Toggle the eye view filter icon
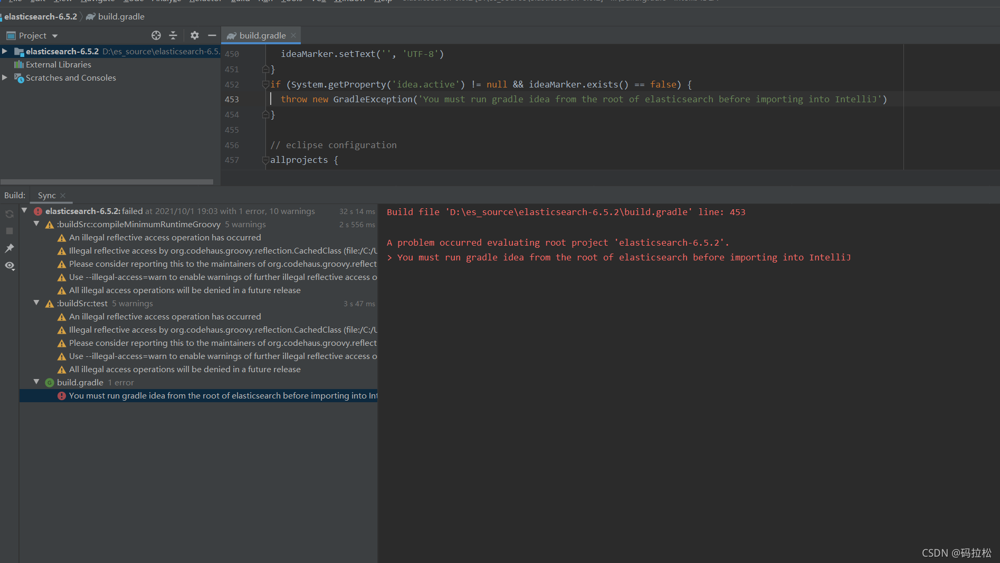Viewport: 1000px width, 563px height. (9, 266)
